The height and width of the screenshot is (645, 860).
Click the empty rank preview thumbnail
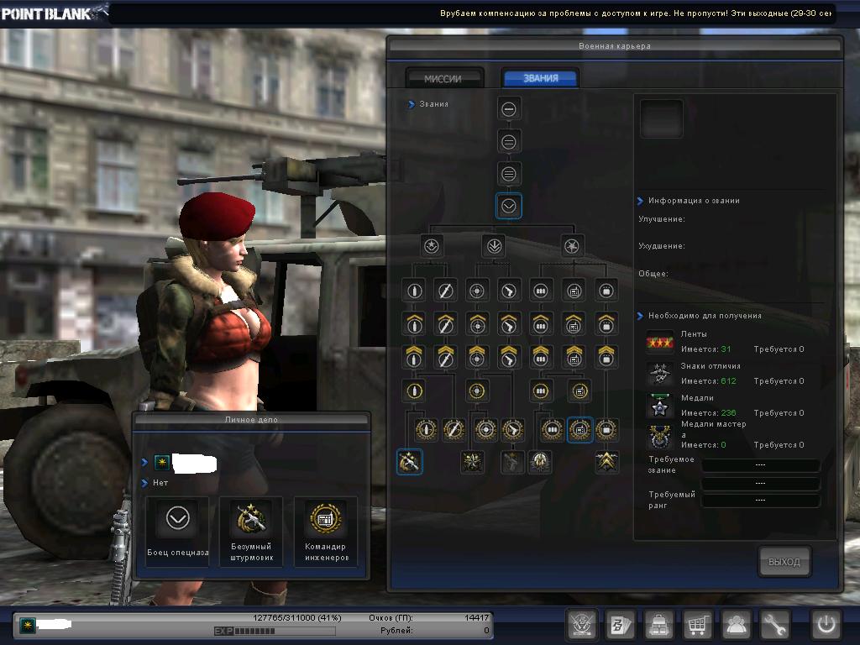tap(662, 118)
